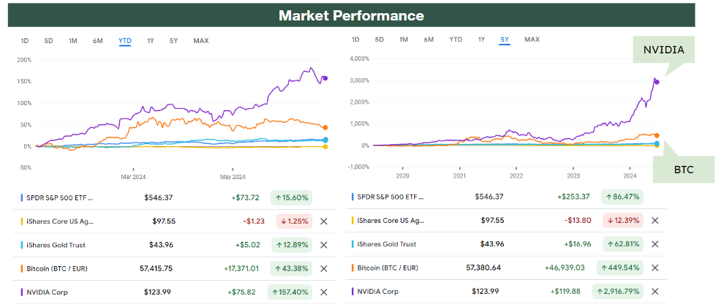
Task: Remove iShares Gold Trust from left chart
Action: (x=324, y=245)
